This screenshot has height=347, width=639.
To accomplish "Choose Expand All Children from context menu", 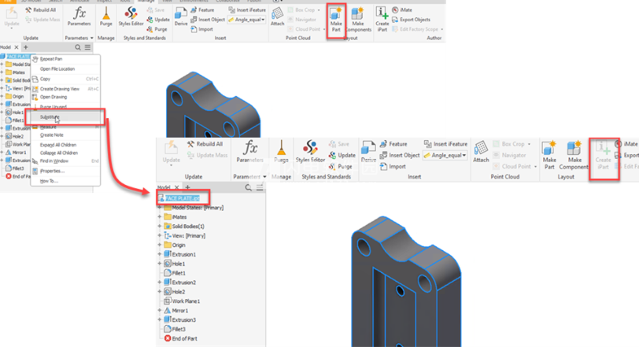I will 65,145.
